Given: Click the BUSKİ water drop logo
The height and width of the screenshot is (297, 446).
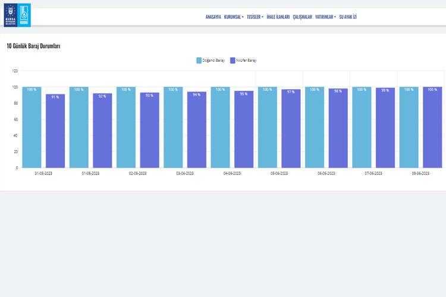Looking at the screenshot, I should tap(25, 15).
